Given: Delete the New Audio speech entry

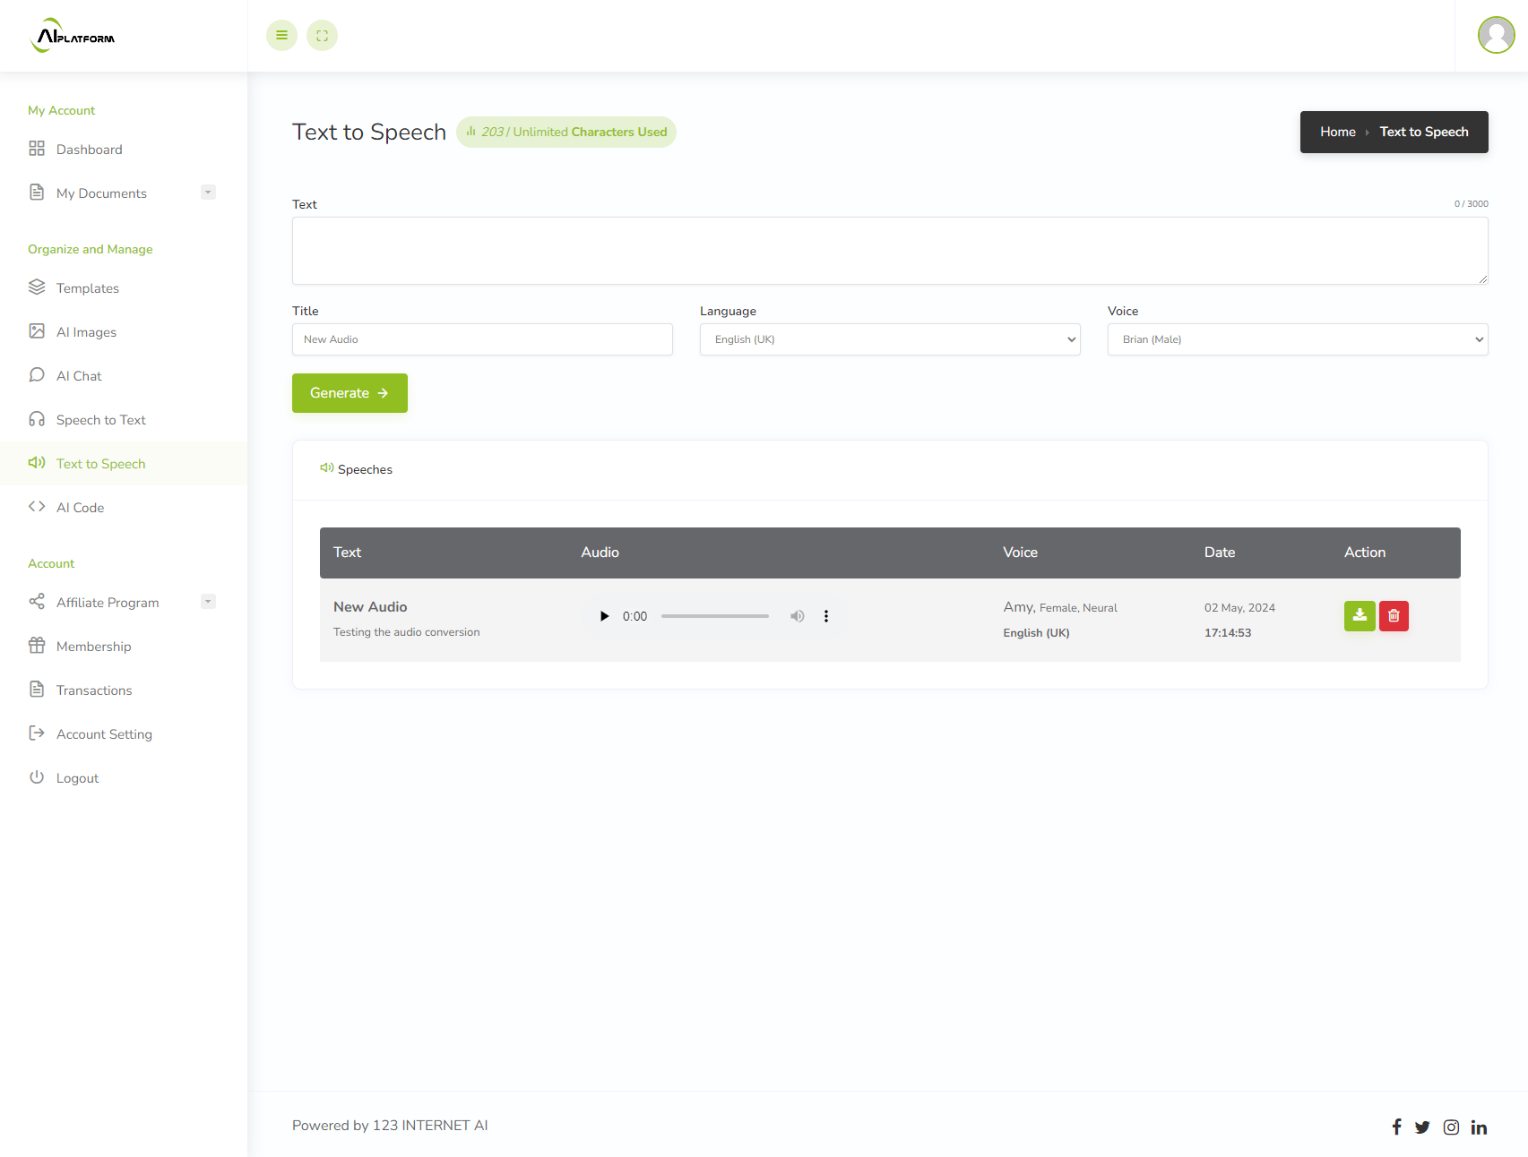Looking at the screenshot, I should point(1394,616).
